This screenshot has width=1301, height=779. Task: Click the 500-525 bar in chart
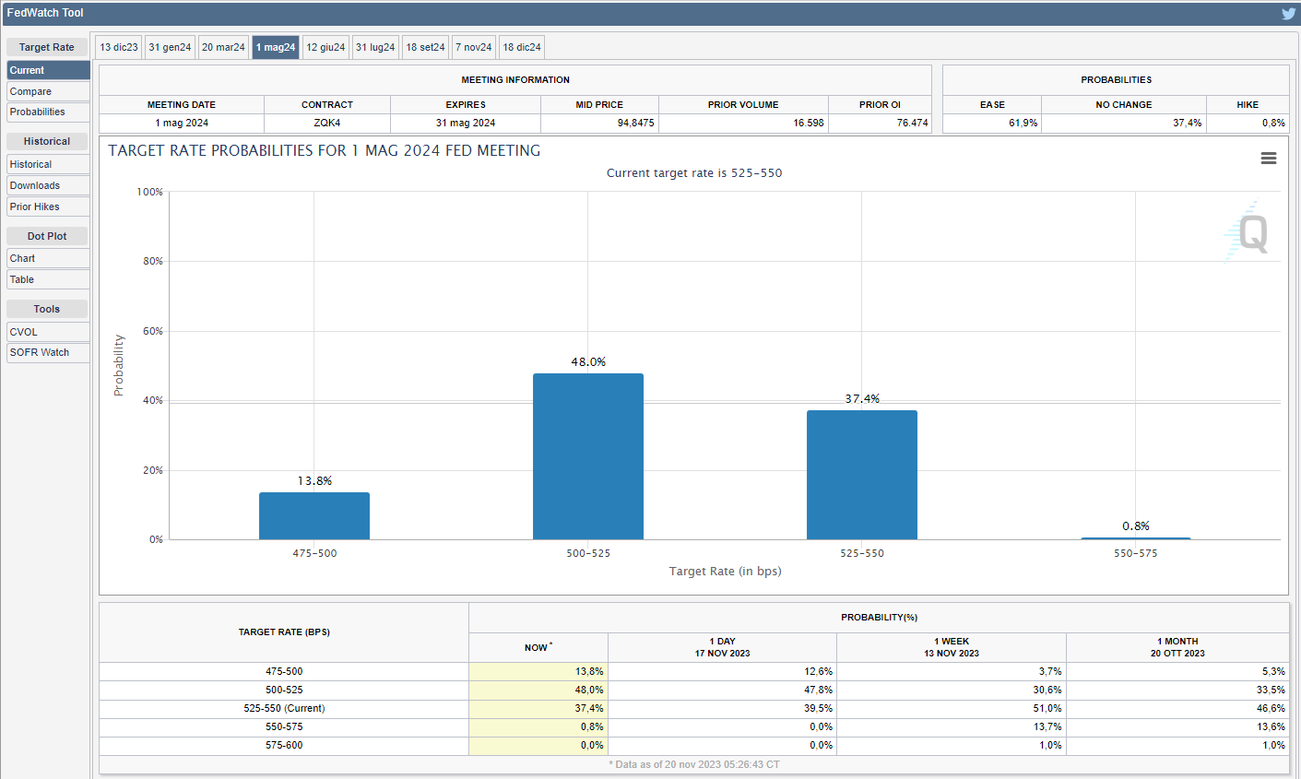tap(588, 456)
